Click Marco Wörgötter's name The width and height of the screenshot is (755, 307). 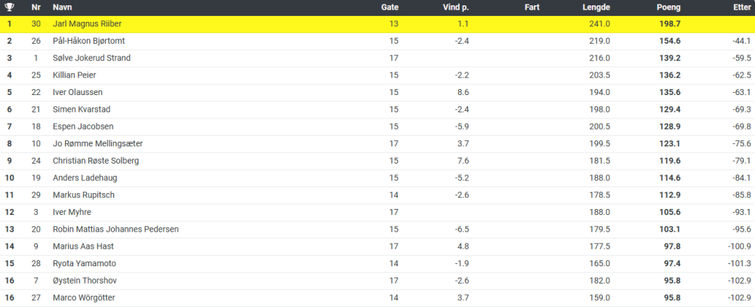pyautogui.click(x=84, y=298)
